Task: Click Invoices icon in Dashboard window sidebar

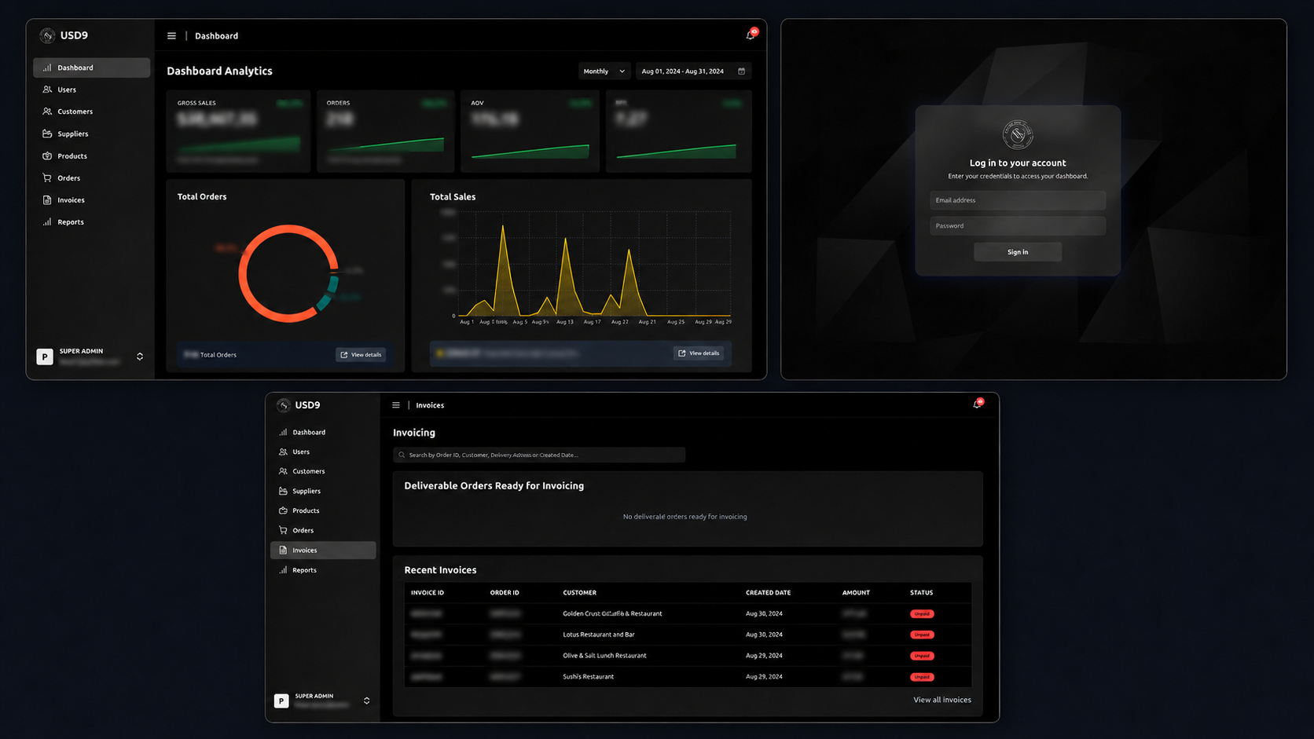Action: click(47, 200)
